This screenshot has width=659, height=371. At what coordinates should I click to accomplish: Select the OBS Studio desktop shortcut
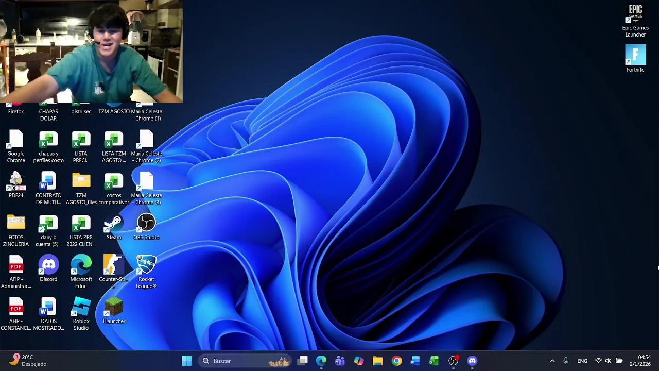(x=146, y=227)
